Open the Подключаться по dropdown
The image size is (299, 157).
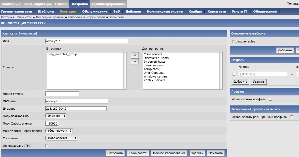click(56, 116)
